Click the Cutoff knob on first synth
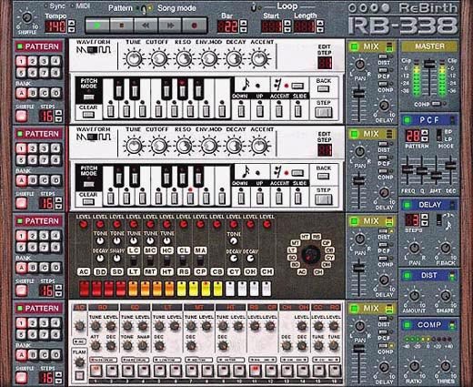 [x=159, y=58]
